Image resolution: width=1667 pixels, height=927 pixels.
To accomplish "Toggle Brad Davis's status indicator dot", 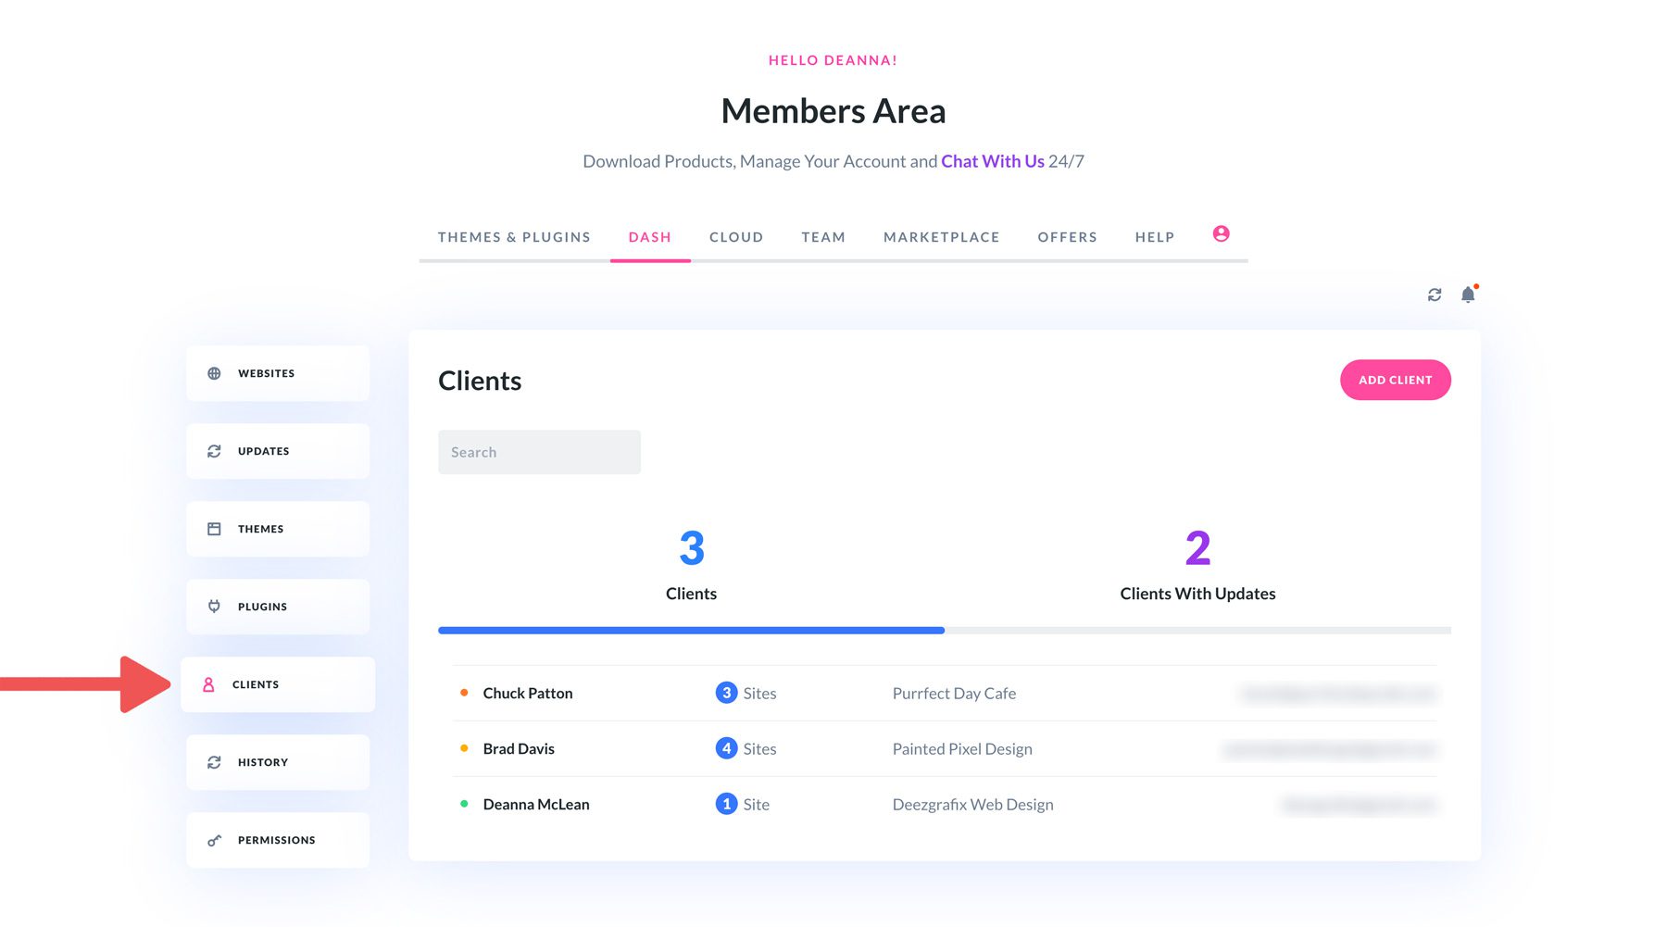I will tap(464, 746).
